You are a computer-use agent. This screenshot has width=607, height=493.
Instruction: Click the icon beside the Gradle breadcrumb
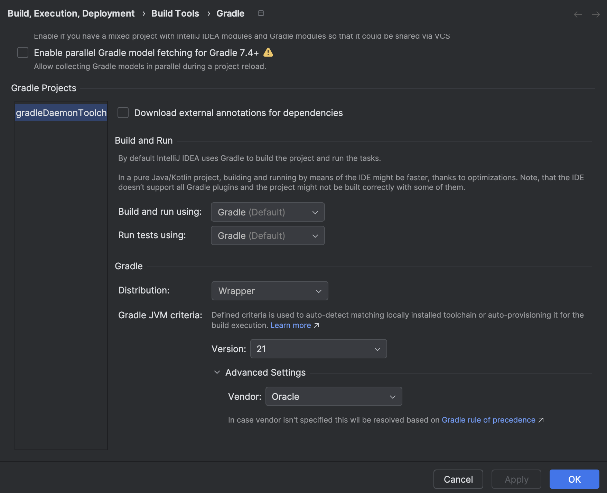pos(261,13)
